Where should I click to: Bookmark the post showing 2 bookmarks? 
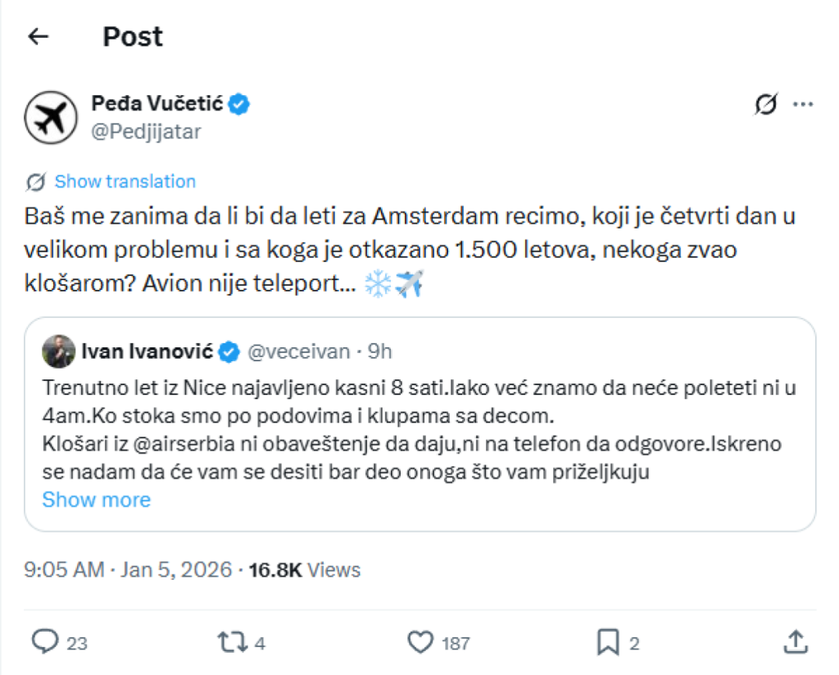click(609, 644)
